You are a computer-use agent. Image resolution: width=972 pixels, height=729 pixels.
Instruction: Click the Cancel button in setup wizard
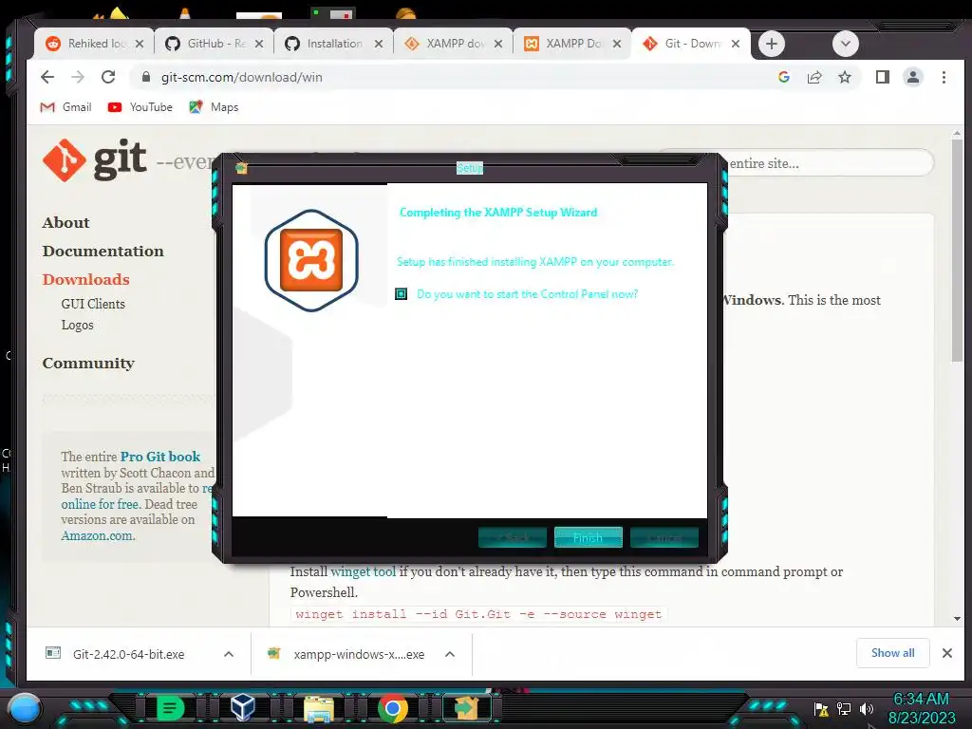(664, 537)
